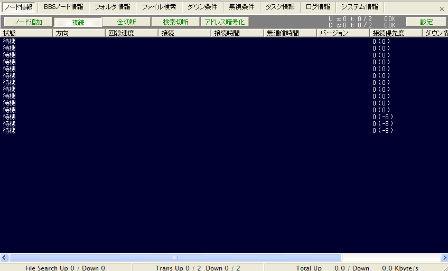Sort by the 方向 column header
Screen dimensions: 448x271
pos(79,33)
